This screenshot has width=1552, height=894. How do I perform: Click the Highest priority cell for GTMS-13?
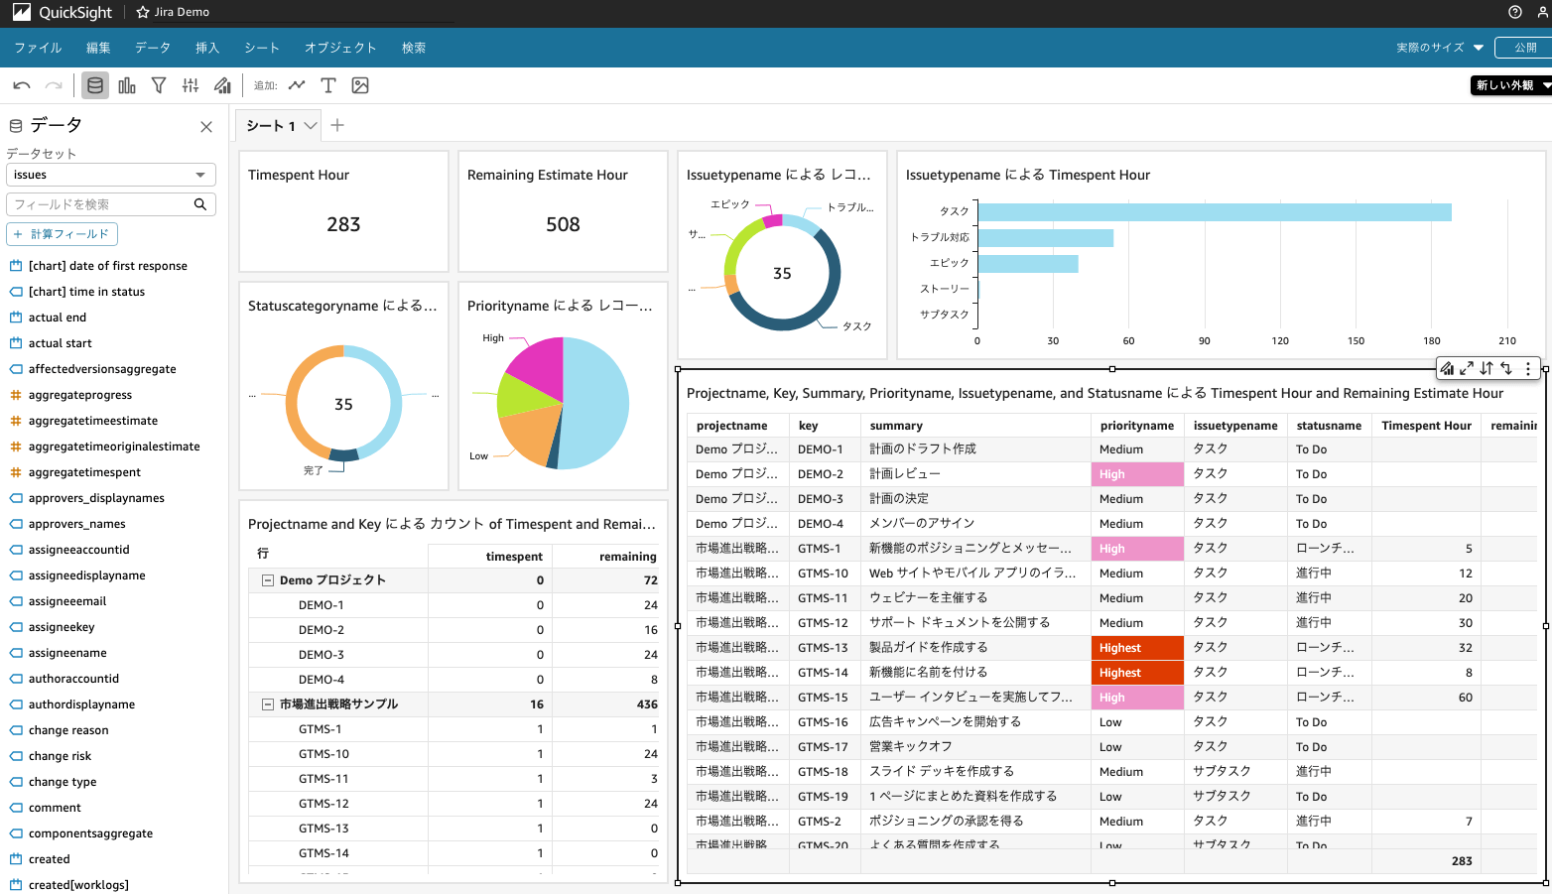click(1137, 648)
